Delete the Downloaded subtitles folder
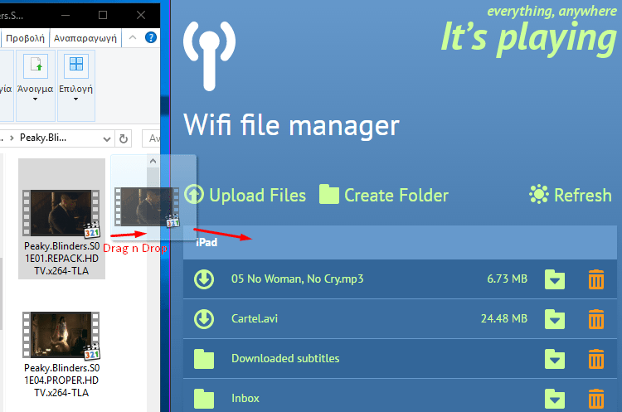This screenshot has width=622, height=412. click(596, 359)
